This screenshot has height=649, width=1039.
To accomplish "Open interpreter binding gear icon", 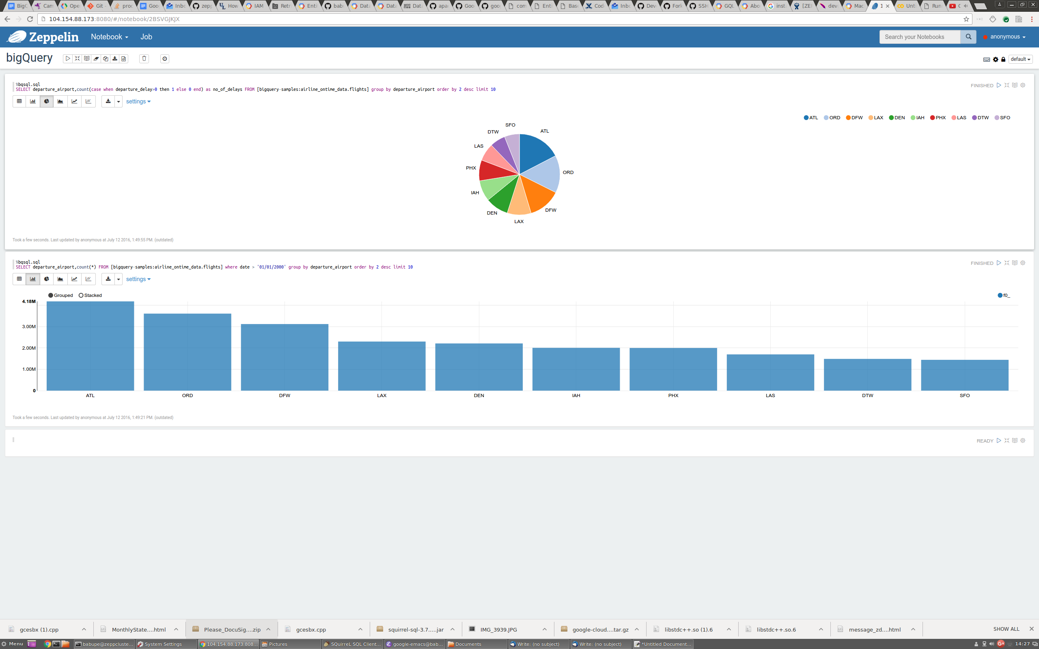I will [x=996, y=59].
